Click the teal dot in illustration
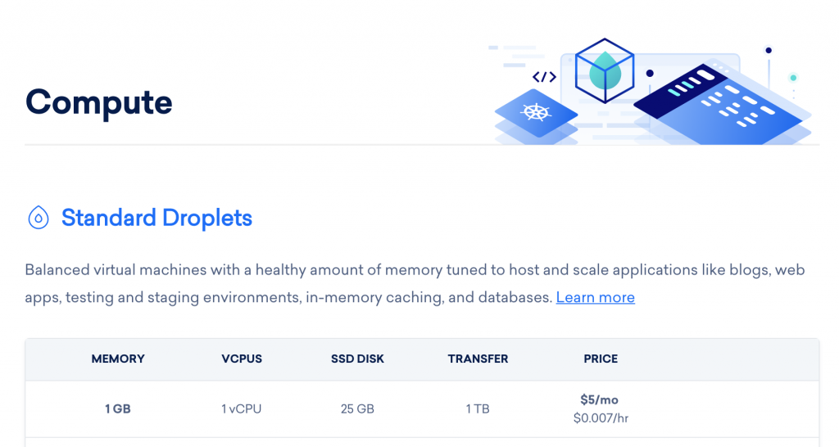 [x=793, y=78]
